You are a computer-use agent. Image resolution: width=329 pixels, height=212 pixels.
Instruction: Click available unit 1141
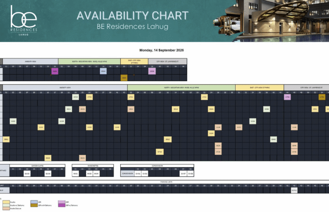point(117,127)
